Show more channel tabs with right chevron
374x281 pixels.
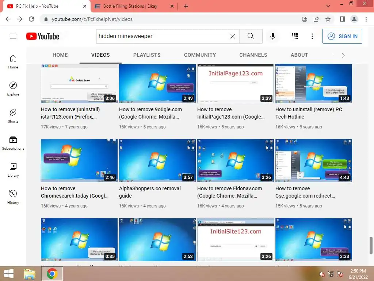coord(343,55)
